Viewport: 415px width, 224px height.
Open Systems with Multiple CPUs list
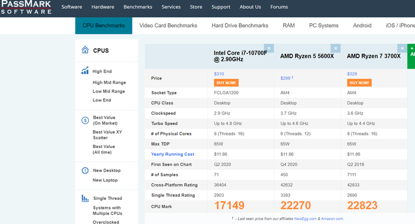tap(107, 211)
